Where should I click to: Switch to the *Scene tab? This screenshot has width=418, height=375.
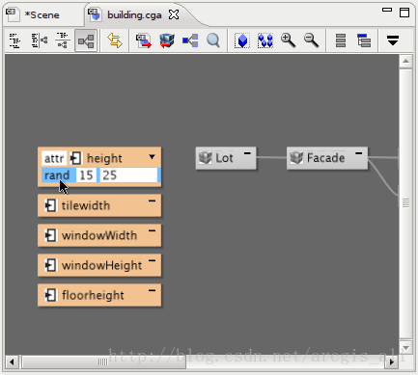42,15
